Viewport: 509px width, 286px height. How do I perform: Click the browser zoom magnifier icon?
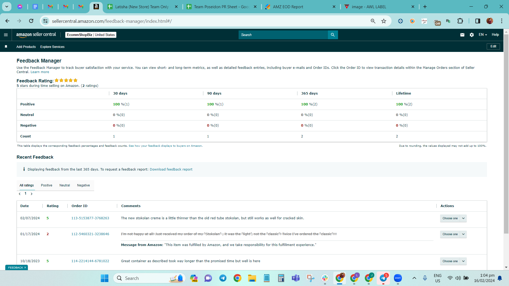(x=373, y=21)
